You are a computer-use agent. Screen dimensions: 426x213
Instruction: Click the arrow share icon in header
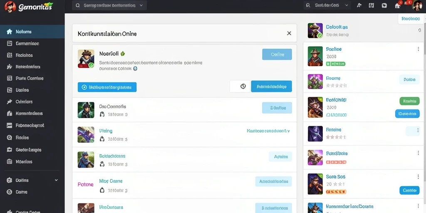[359, 5]
